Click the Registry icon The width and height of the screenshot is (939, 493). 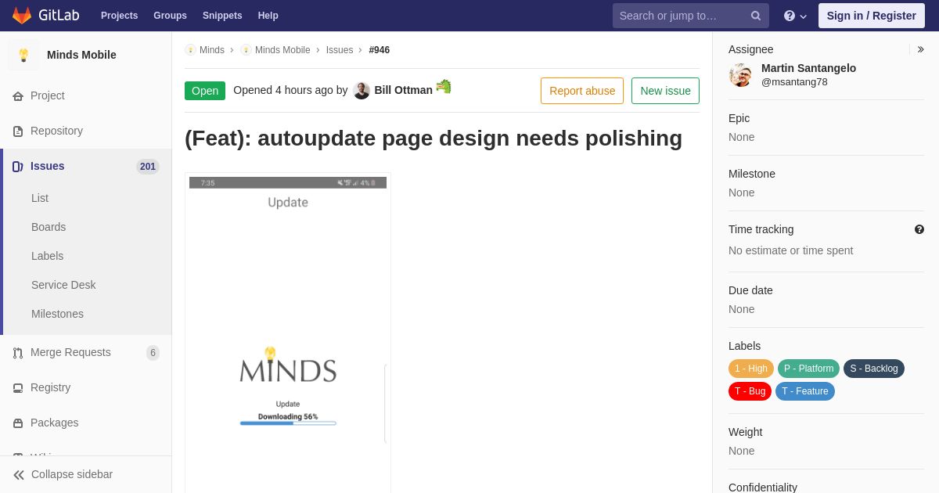[x=18, y=388]
